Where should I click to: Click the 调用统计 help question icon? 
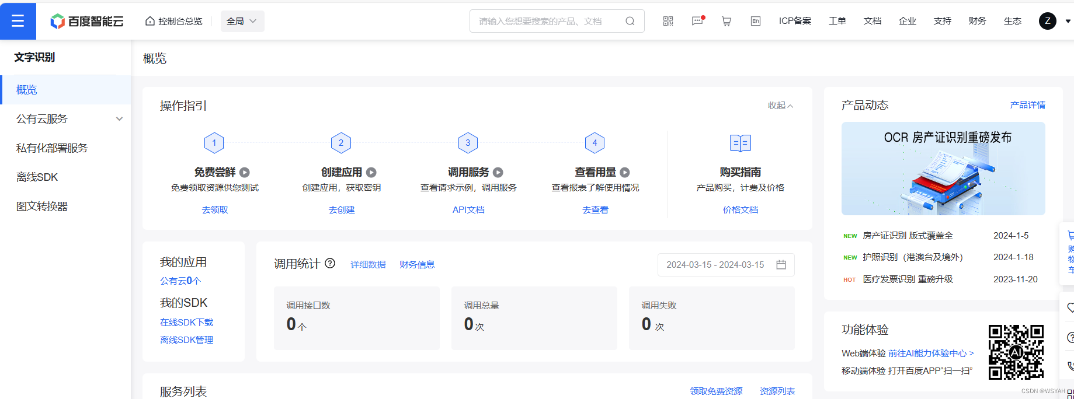pos(330,263)
